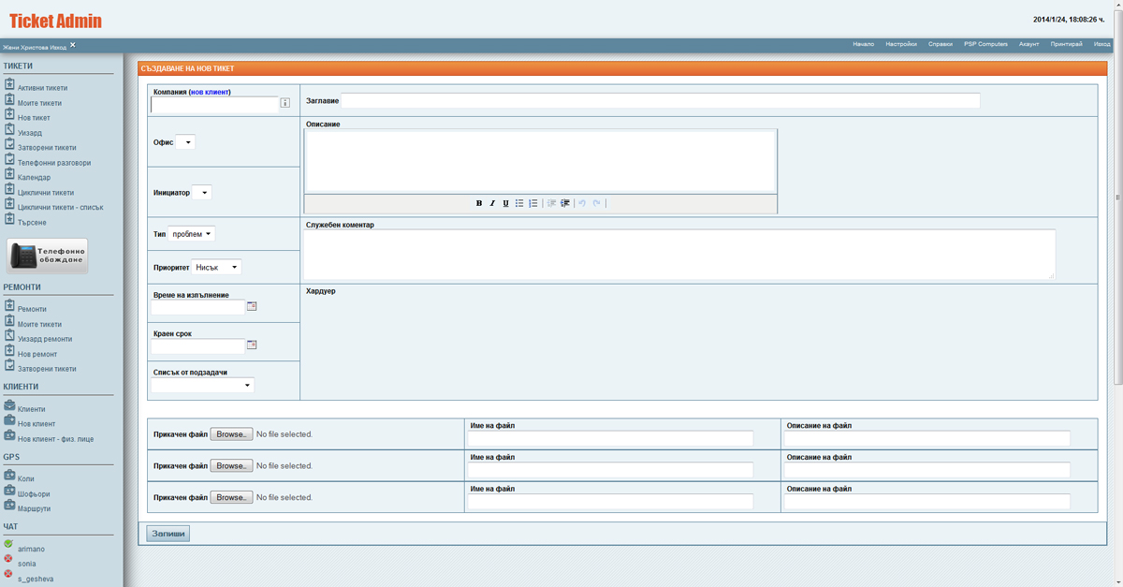Click green status icon beside arimano
This screenshot has width=1123, height=587.
point(8,543)
